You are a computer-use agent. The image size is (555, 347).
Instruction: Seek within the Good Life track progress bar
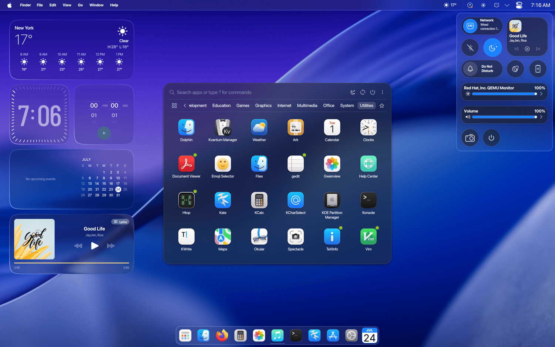point(71,263)
